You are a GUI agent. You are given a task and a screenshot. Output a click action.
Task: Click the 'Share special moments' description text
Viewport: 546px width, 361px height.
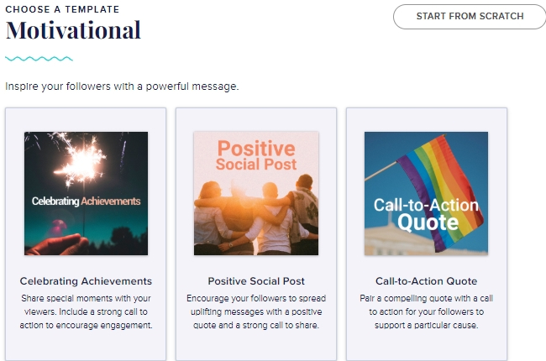[86, 311]
